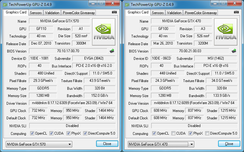244x152 pixels.
Task: Click Texture Fillrate value 43.9 GTexel/s
Action: (x=100, y=81)
